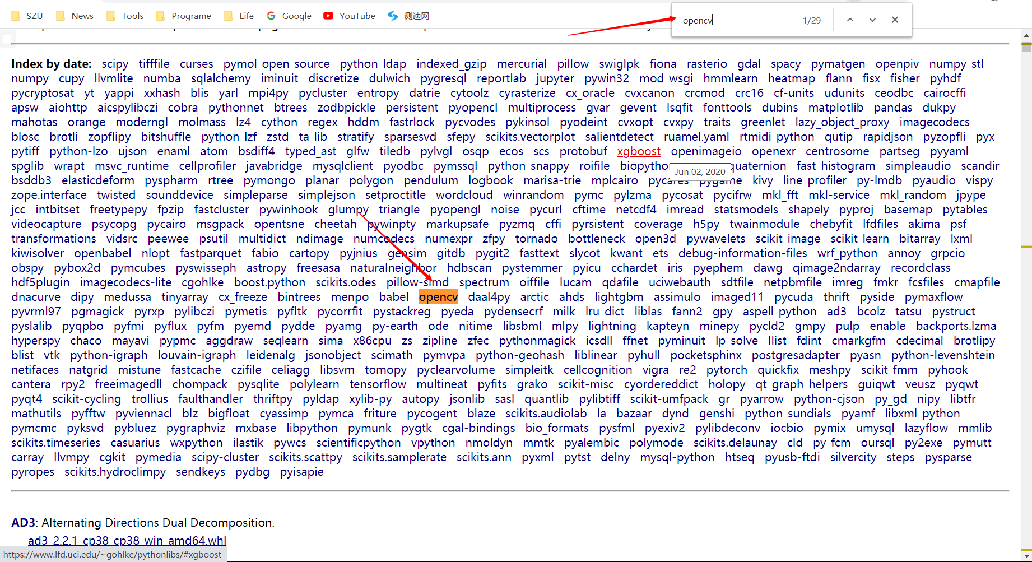This screenshot has height=562, width=1032.
Task: Open the pygraphviz index link
Action: (x=196, y=428)
